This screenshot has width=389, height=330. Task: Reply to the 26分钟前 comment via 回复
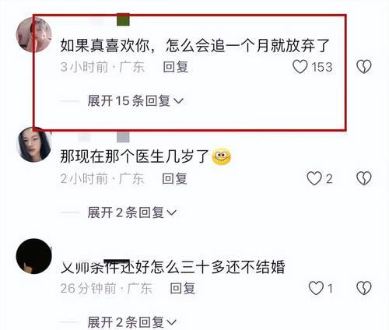click(x=182, y=288)
